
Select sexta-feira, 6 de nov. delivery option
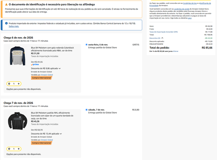point(86,44)
